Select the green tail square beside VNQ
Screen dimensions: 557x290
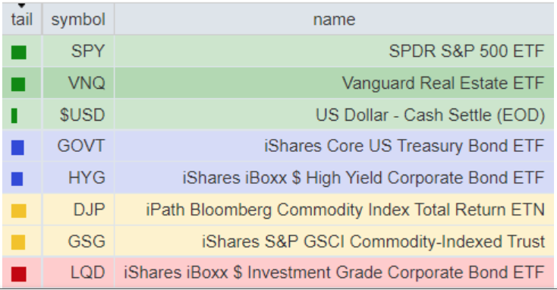(18, 84)
